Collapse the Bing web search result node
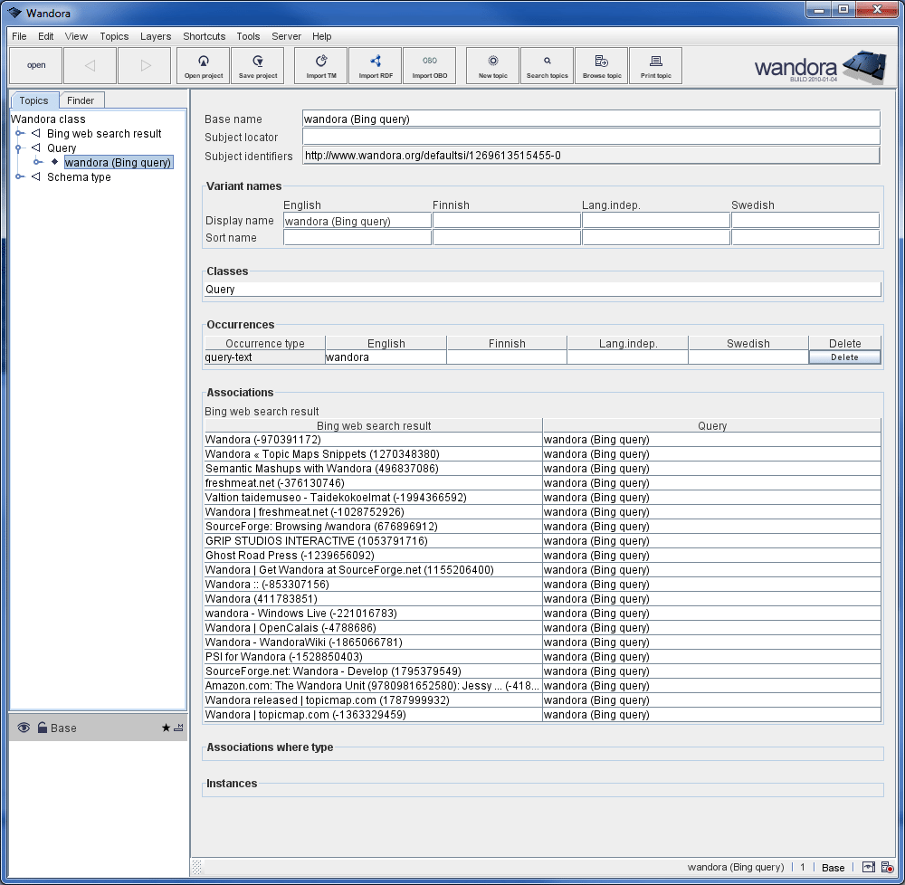This screenshot has width=905, height=885. (20, 133)
